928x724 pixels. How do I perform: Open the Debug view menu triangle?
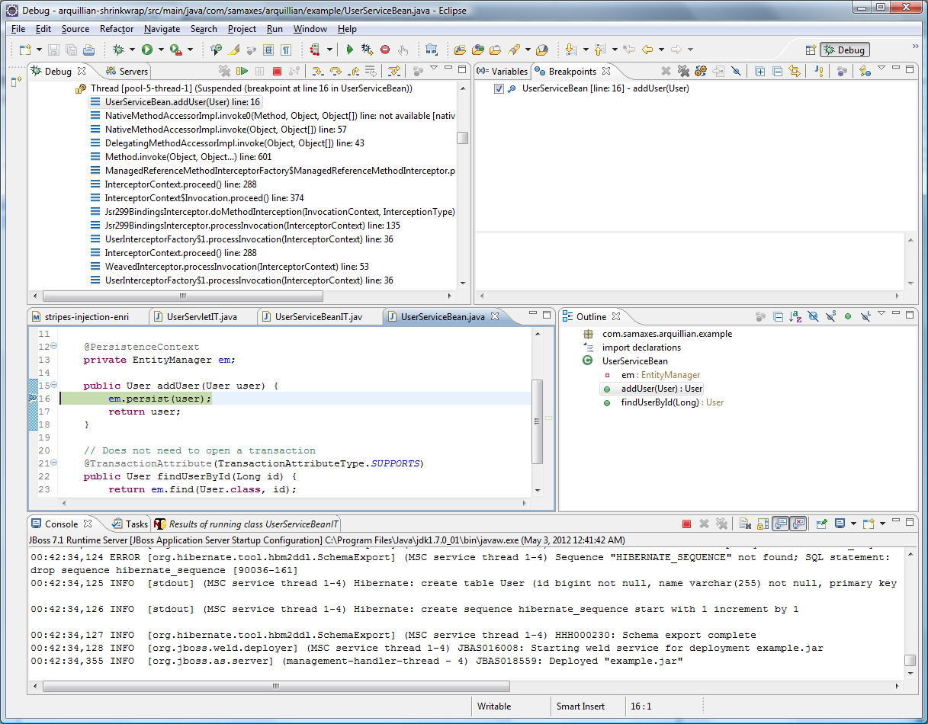point(434,68)
